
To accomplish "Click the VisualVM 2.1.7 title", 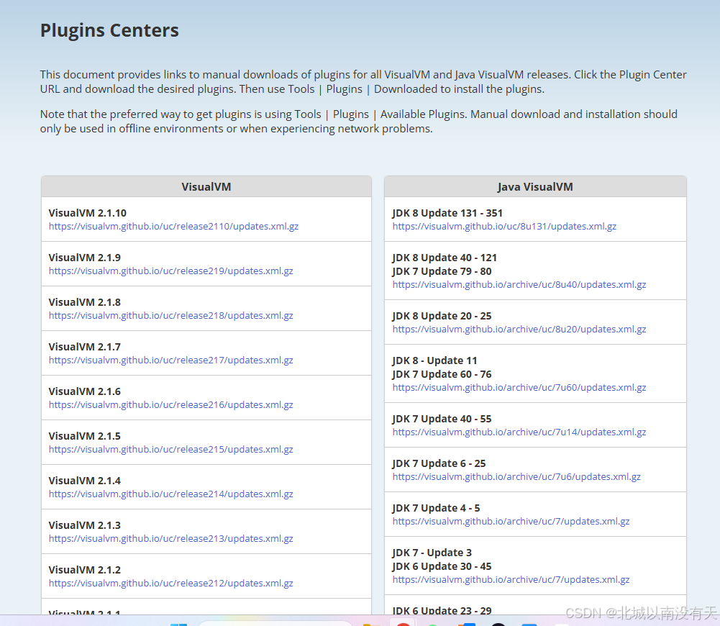I will pos(84,347).
